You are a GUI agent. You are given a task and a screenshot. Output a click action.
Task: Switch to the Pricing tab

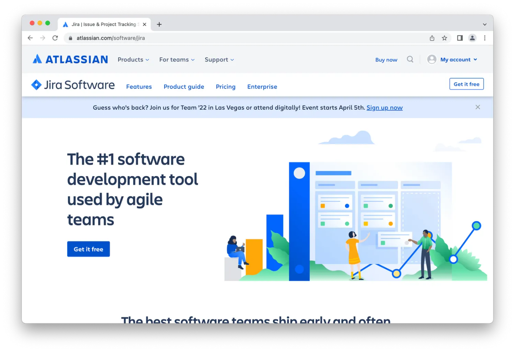(x=225, y=87)
